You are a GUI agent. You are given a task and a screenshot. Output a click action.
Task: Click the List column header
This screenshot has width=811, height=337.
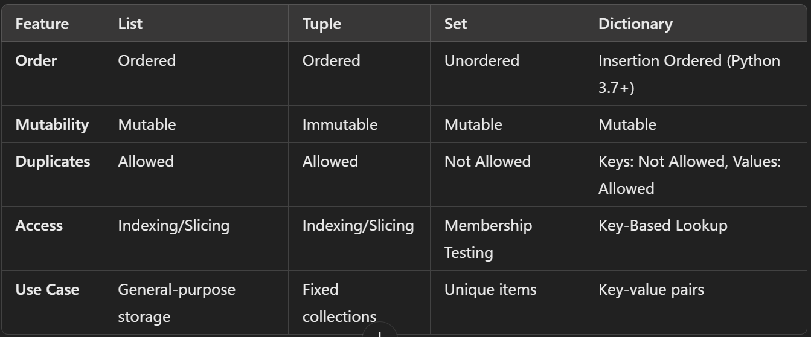tap(130, 24)
